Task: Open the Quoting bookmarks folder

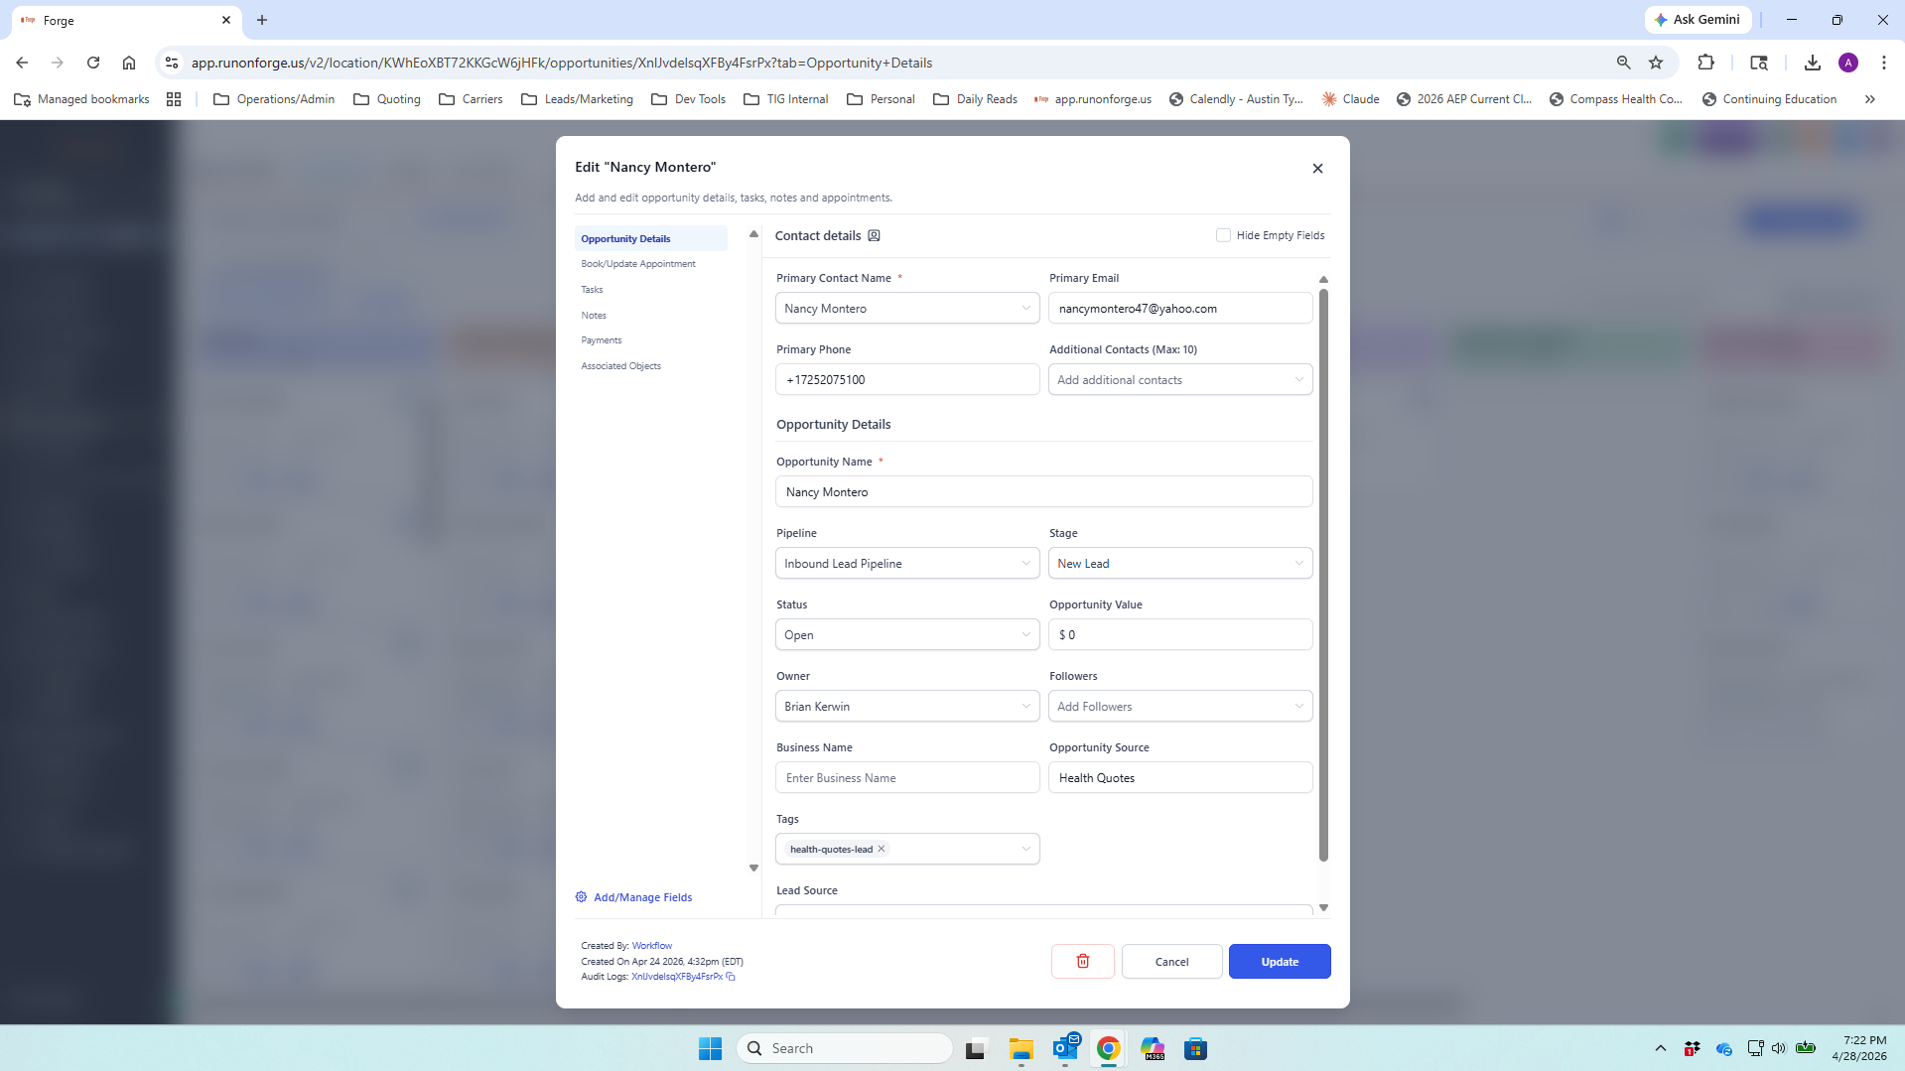Action: point(387,99)
